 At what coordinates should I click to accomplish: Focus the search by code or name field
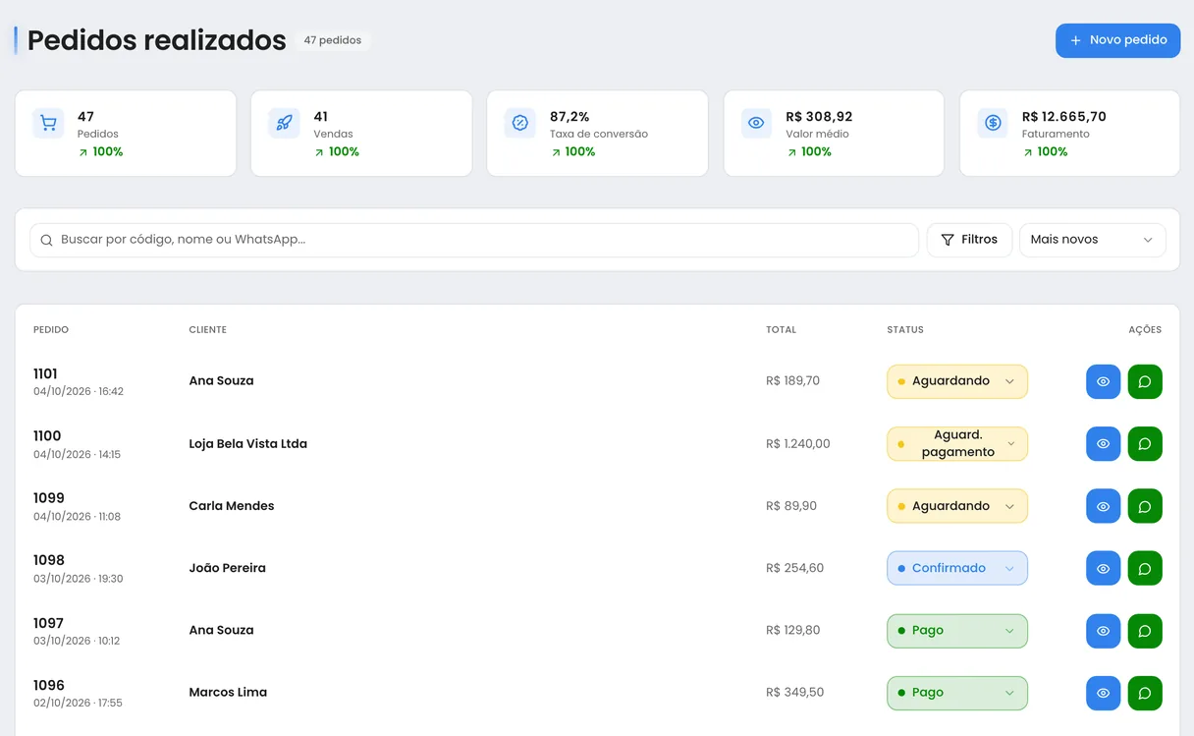pyautogui.click(x=474, y=240)
